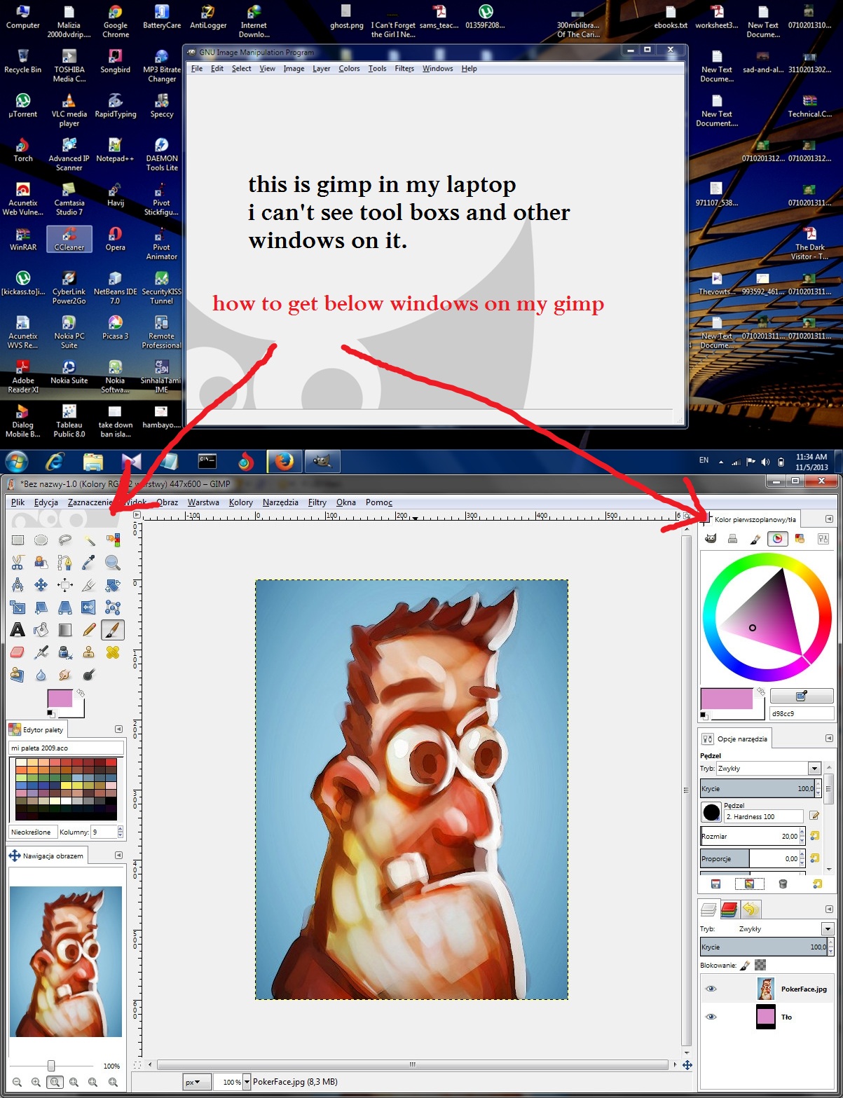Viewport: 843px width, 1098px height.
Task: Select the Ellipse Select tool
Action: tap(41, 540)
